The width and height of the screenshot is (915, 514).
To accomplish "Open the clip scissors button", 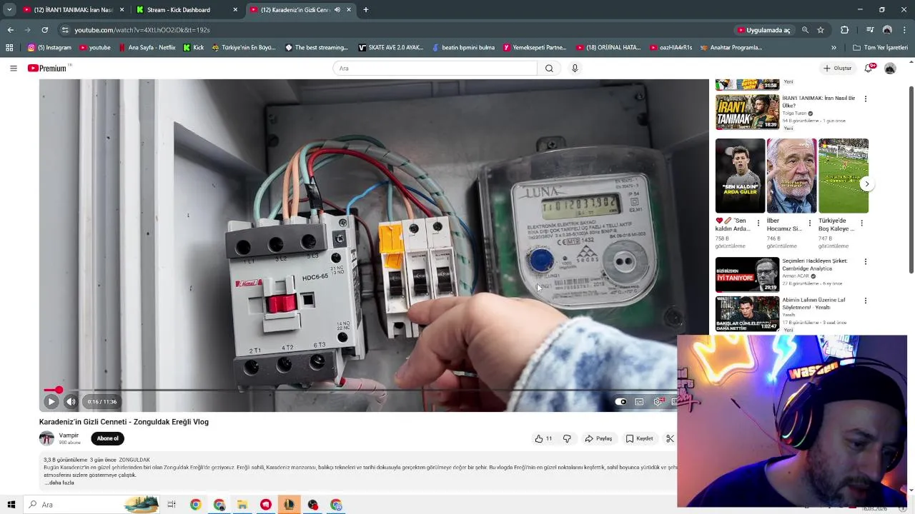I will [670, 438].
